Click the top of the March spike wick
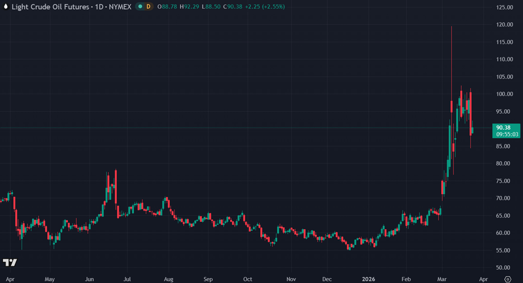This screenshot has height=283, width=523. pos(451,27)
